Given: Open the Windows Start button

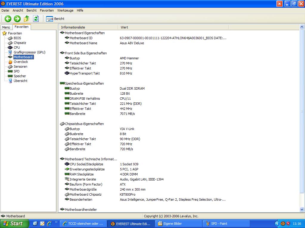Looking at the screenshot, I should (14, 224).
